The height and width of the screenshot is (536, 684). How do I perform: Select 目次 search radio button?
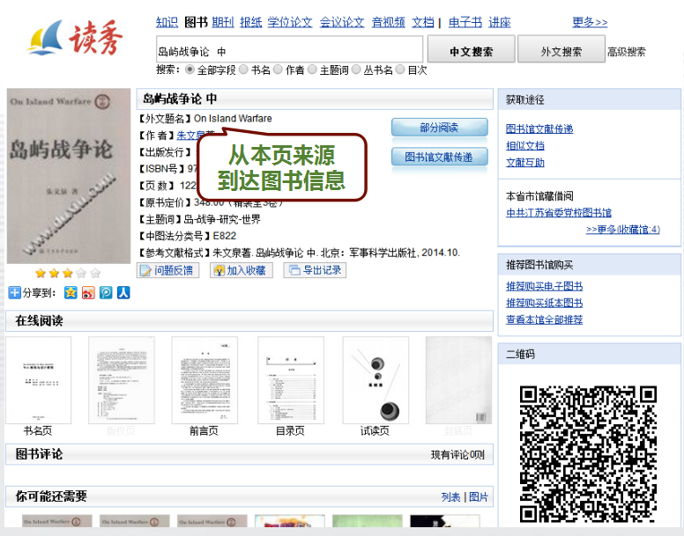400,70
